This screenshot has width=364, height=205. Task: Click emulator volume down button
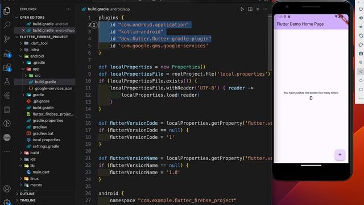coord(361,27)
